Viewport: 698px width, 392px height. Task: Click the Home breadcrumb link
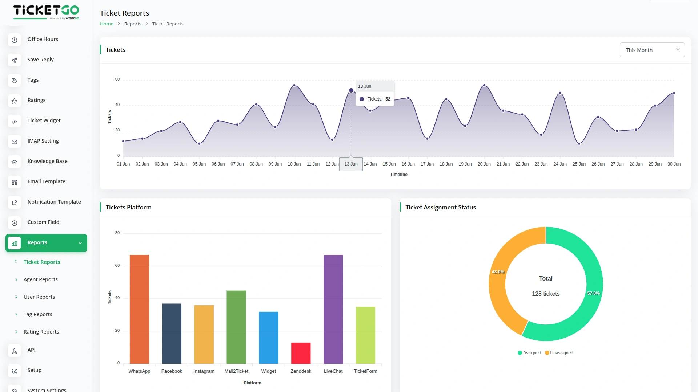tap(107, 24)
